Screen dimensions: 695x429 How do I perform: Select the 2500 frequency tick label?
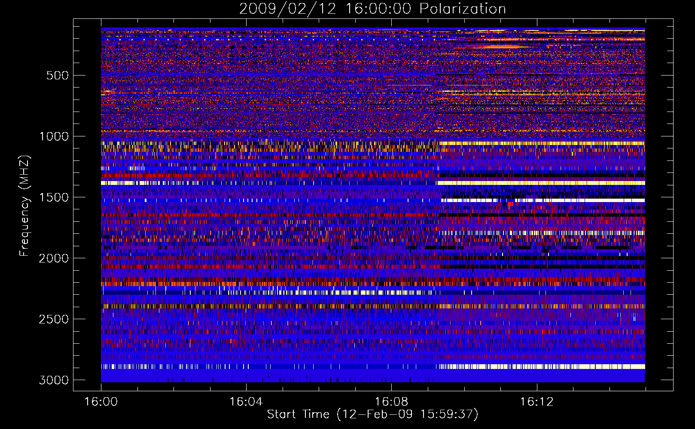pos(54,319)
